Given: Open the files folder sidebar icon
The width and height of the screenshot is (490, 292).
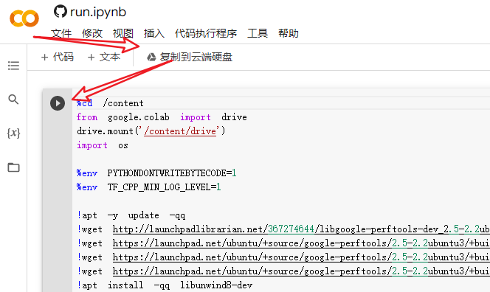Looking at the screenshot, I should [13, 167].
